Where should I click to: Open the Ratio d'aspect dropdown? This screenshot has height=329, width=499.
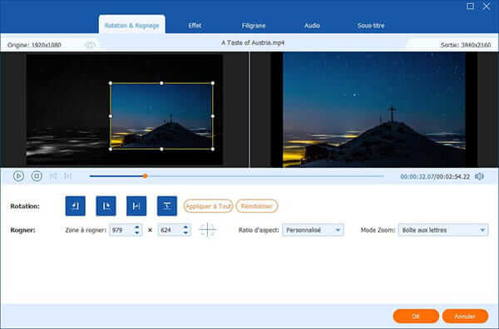[313, 230]
